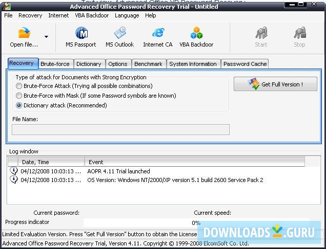Click the Event column header
The height and width of the screenshot is (249, 326).
[x=195, y=162]
